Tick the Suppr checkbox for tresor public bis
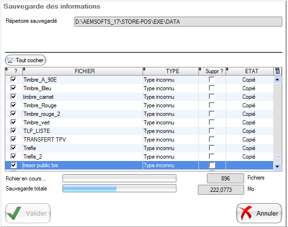Viewport: 288px width, 227px height. pos(212,165)
